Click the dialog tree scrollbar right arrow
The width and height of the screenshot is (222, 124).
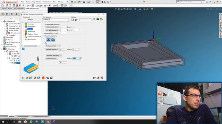40,46
